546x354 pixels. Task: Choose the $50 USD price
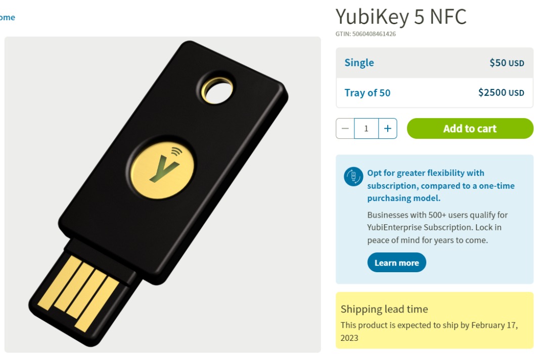(x=507, y=63)
